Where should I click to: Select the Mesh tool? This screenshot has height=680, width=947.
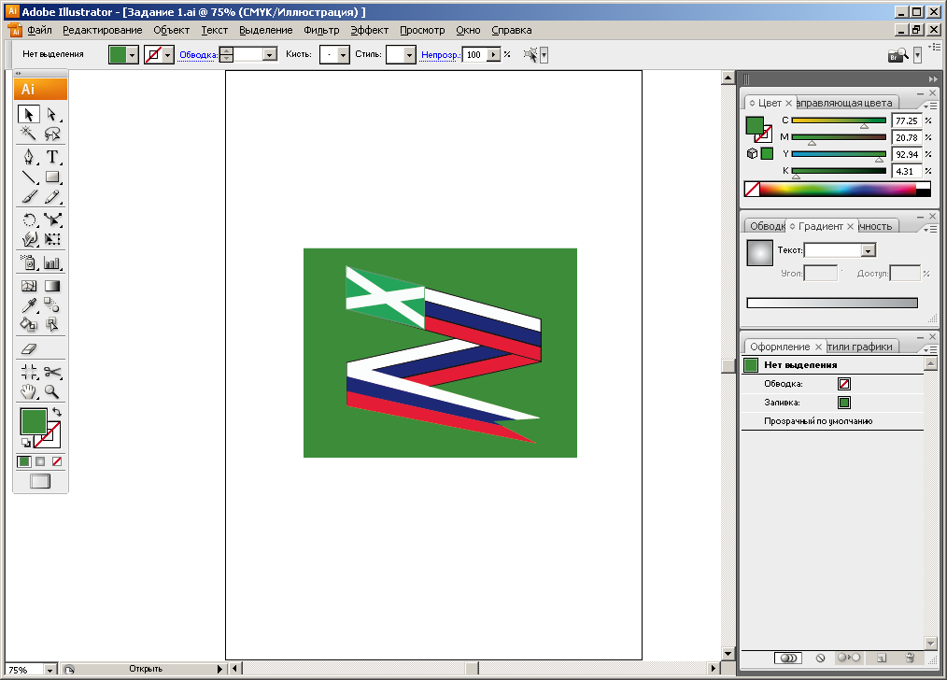click(x=28, y=286)
